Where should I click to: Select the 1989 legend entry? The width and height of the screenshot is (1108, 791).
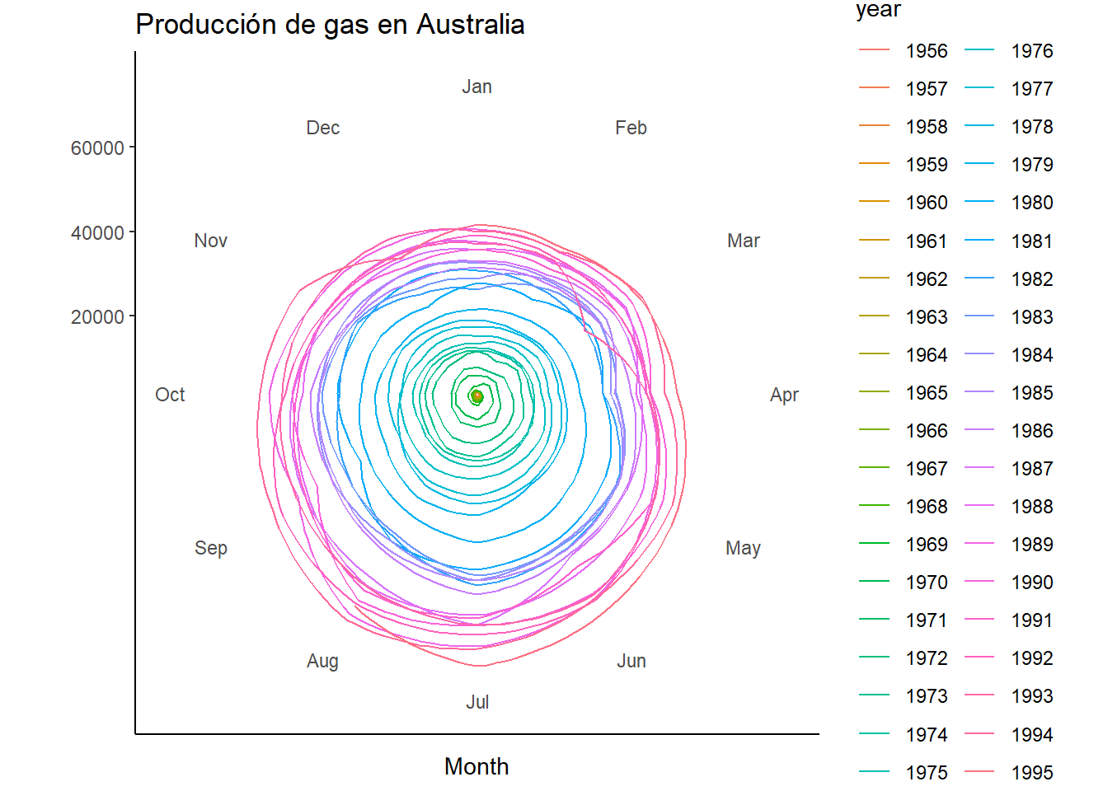coord(1009,545)
